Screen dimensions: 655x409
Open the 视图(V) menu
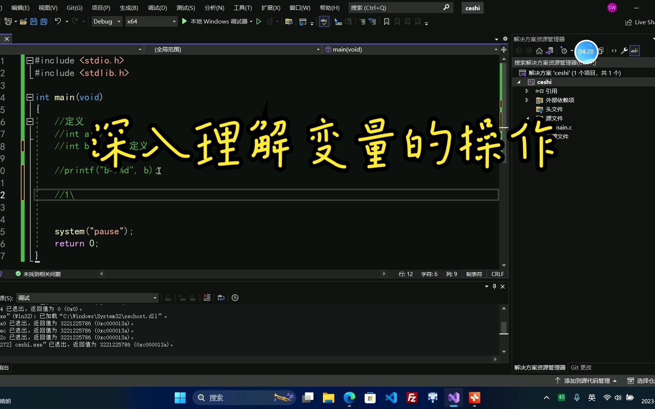point(48,8)
